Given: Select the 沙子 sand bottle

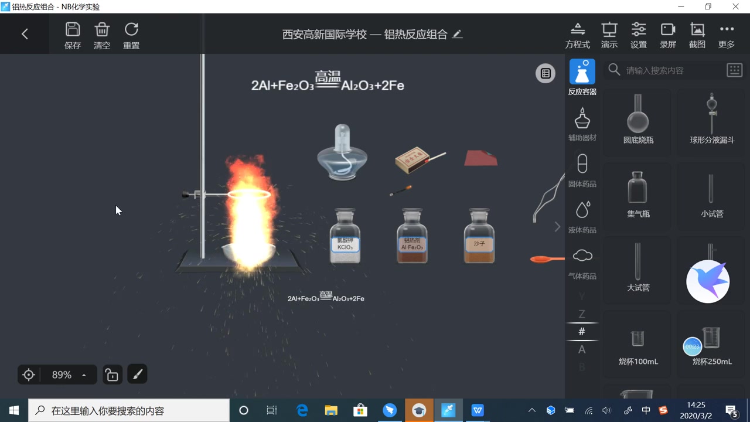Looking at the screenshot, I should [x=479, y=236].
